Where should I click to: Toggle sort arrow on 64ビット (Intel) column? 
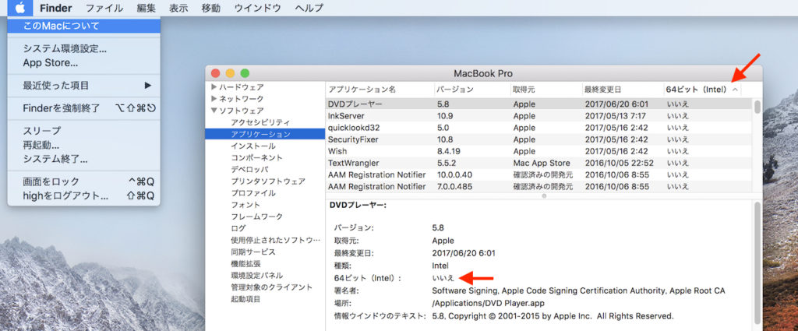pyautogui.click(x=734, y=90)
